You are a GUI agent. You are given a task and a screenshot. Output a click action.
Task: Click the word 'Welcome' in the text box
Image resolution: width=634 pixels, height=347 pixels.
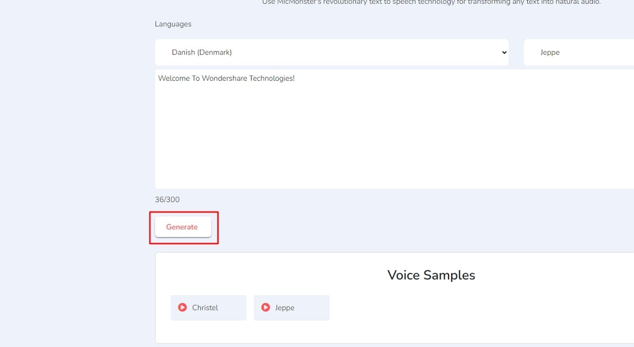174,78
